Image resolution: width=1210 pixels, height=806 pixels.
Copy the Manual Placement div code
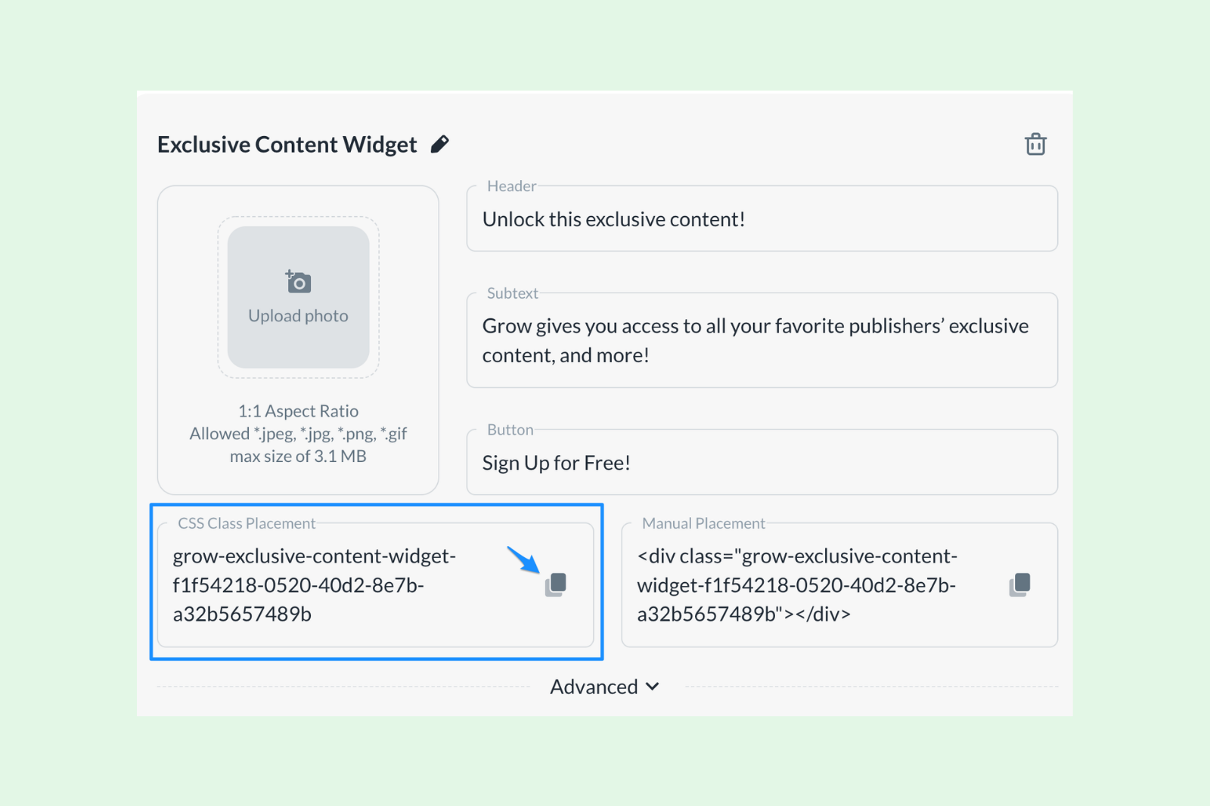1020,584
